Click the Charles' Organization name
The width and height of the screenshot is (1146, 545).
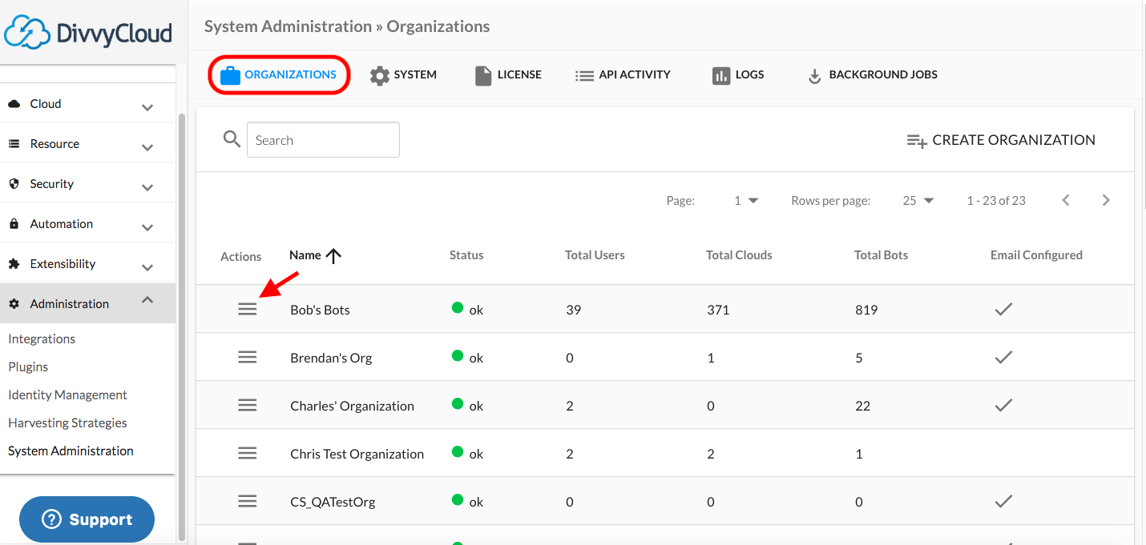(x=352, y=406)
